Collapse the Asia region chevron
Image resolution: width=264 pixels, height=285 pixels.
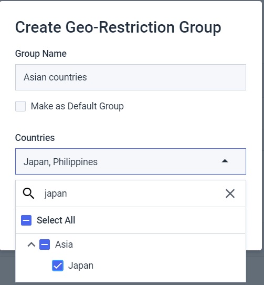[31, 245]
